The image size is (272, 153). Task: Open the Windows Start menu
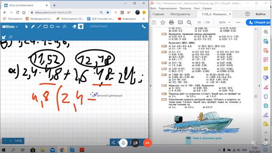[3, 150]
